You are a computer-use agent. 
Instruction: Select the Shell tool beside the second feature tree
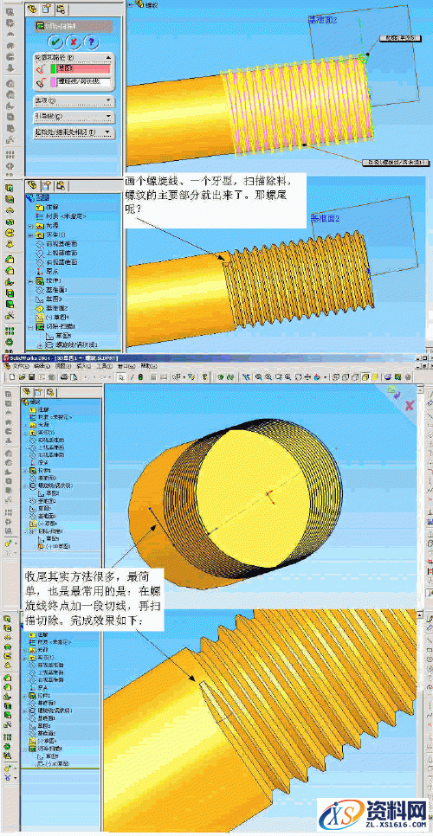(x=10, y=293)
